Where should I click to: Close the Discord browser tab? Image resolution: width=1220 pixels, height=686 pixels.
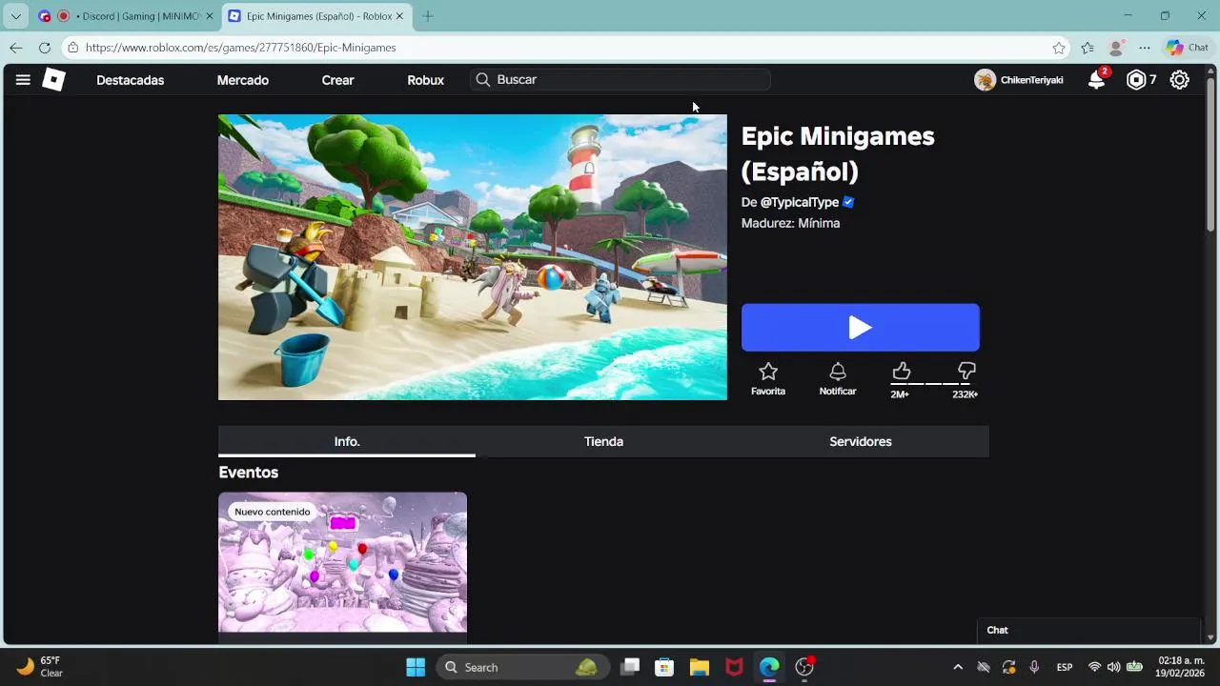(x=210, y=16)
